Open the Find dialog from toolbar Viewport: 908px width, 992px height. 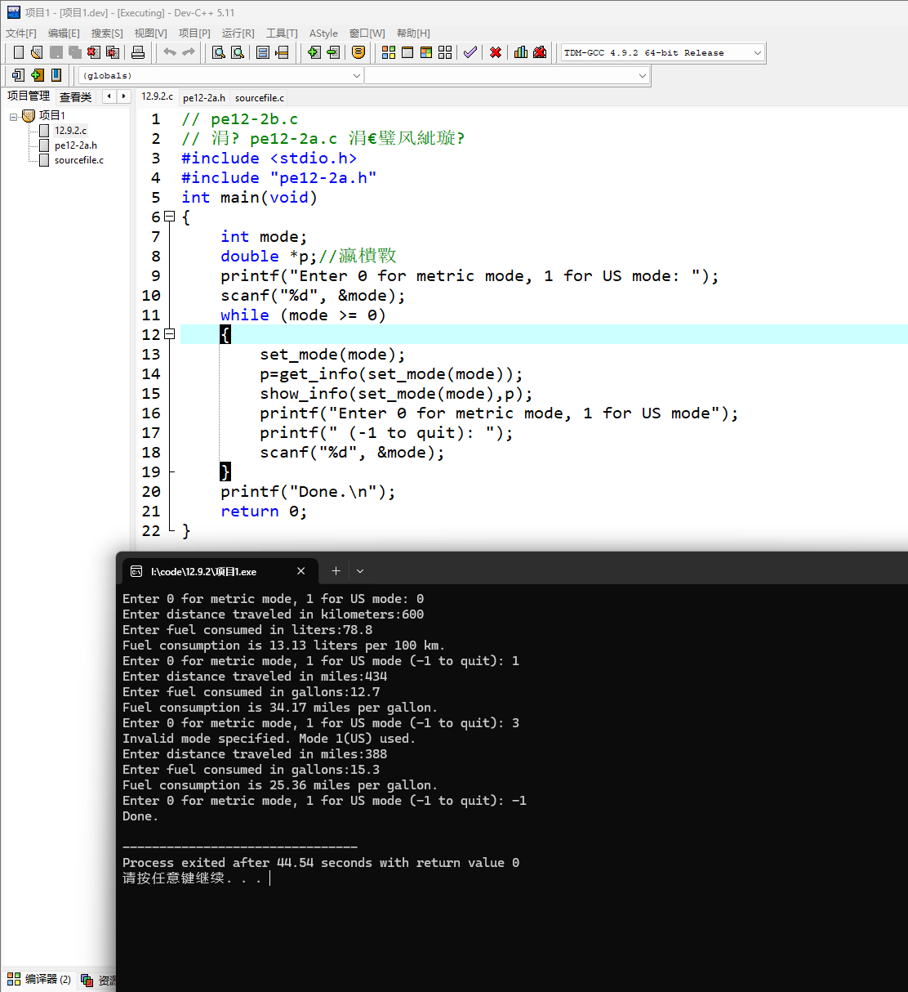pyautogui.click(x=219, y=52)
